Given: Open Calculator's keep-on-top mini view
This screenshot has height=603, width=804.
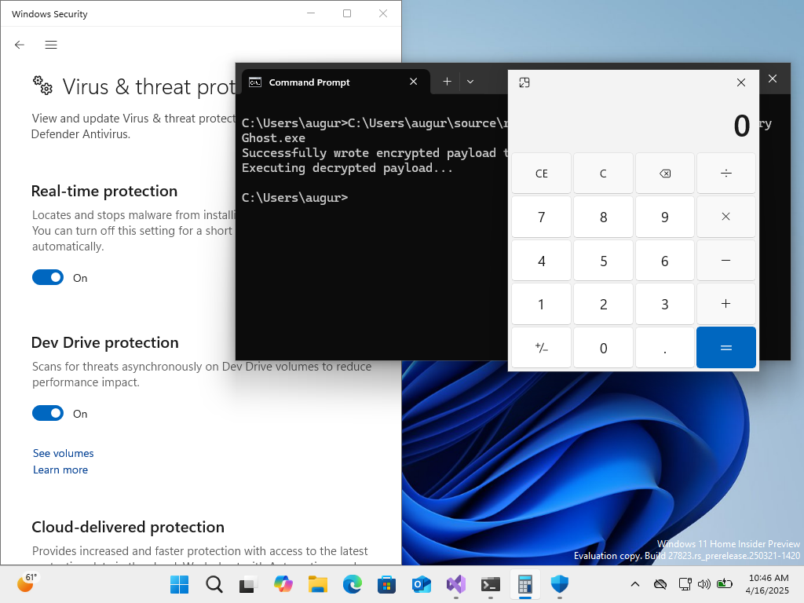Looking at the screenshot, I should (524, 82).
